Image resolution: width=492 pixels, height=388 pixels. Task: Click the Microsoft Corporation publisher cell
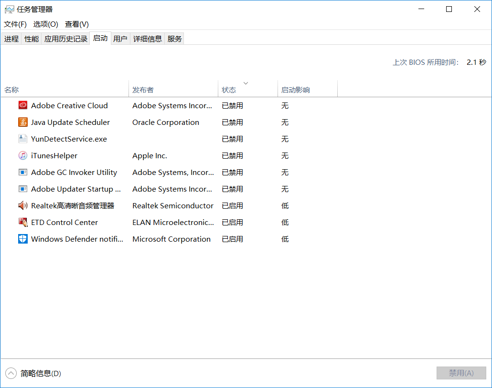pyautogui.click(x=171, y=239)
